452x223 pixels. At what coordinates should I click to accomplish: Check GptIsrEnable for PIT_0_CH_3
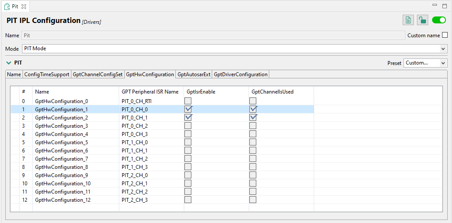pos(187,134)
